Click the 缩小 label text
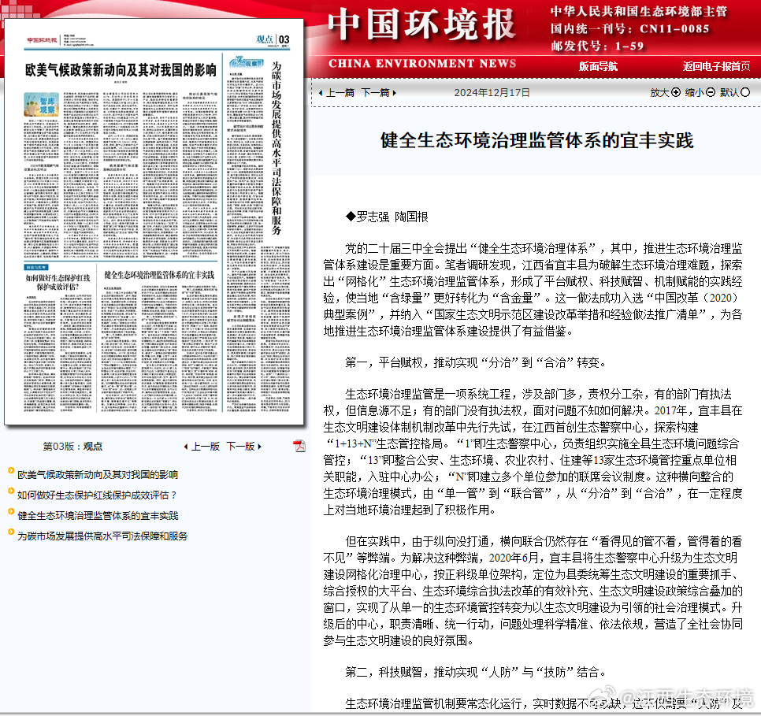This screenshot has height=716, width=761. click(695, 92)
